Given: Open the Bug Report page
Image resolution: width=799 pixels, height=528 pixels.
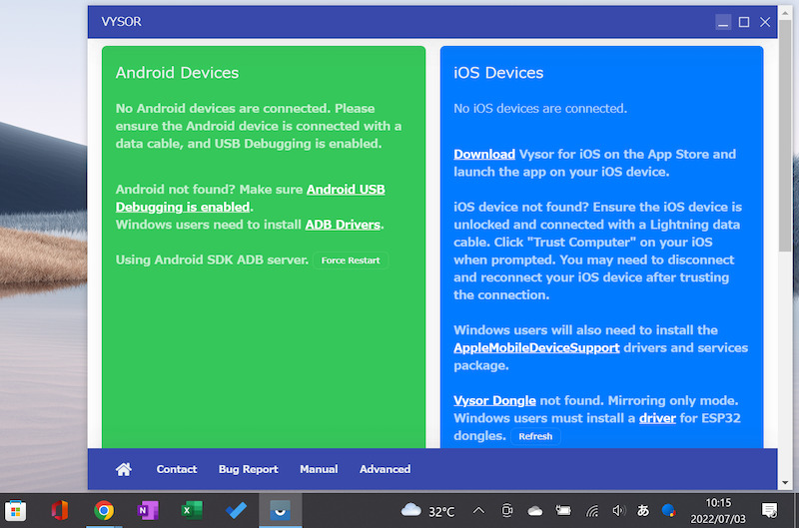Looking at the screenshot, I should 248,469.
